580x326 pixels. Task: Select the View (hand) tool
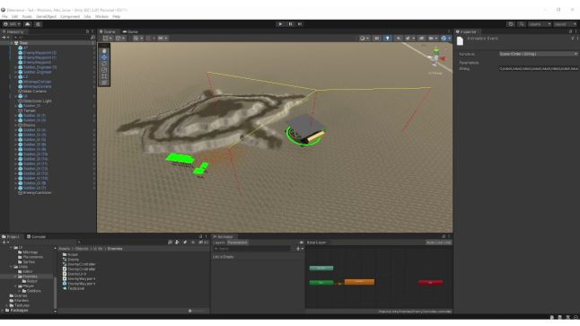pyautogui.click(x=104, y=51)
